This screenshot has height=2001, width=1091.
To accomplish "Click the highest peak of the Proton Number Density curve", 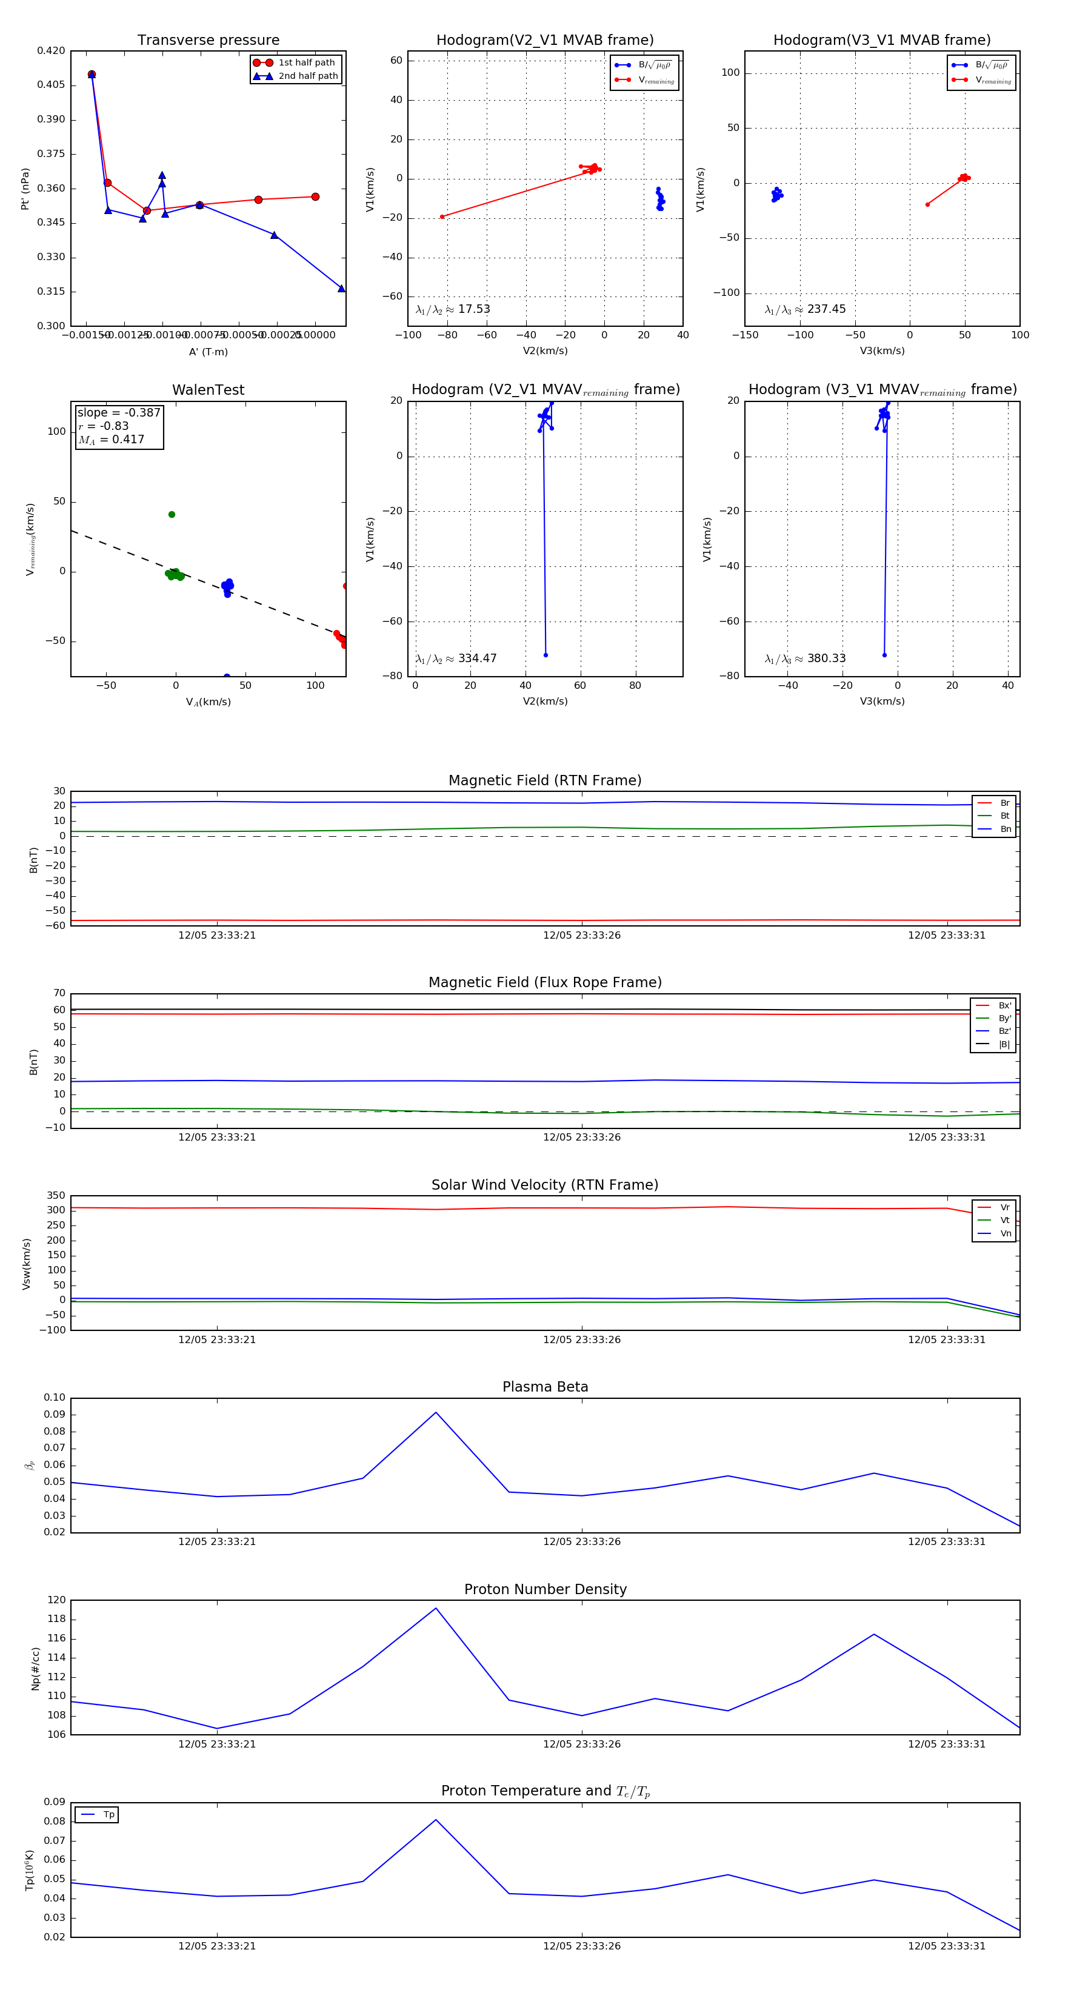I will point(436,1608).
